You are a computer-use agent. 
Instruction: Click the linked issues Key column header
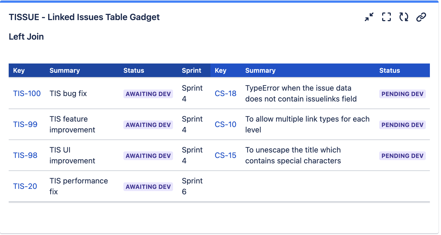(x=220, y=71)
